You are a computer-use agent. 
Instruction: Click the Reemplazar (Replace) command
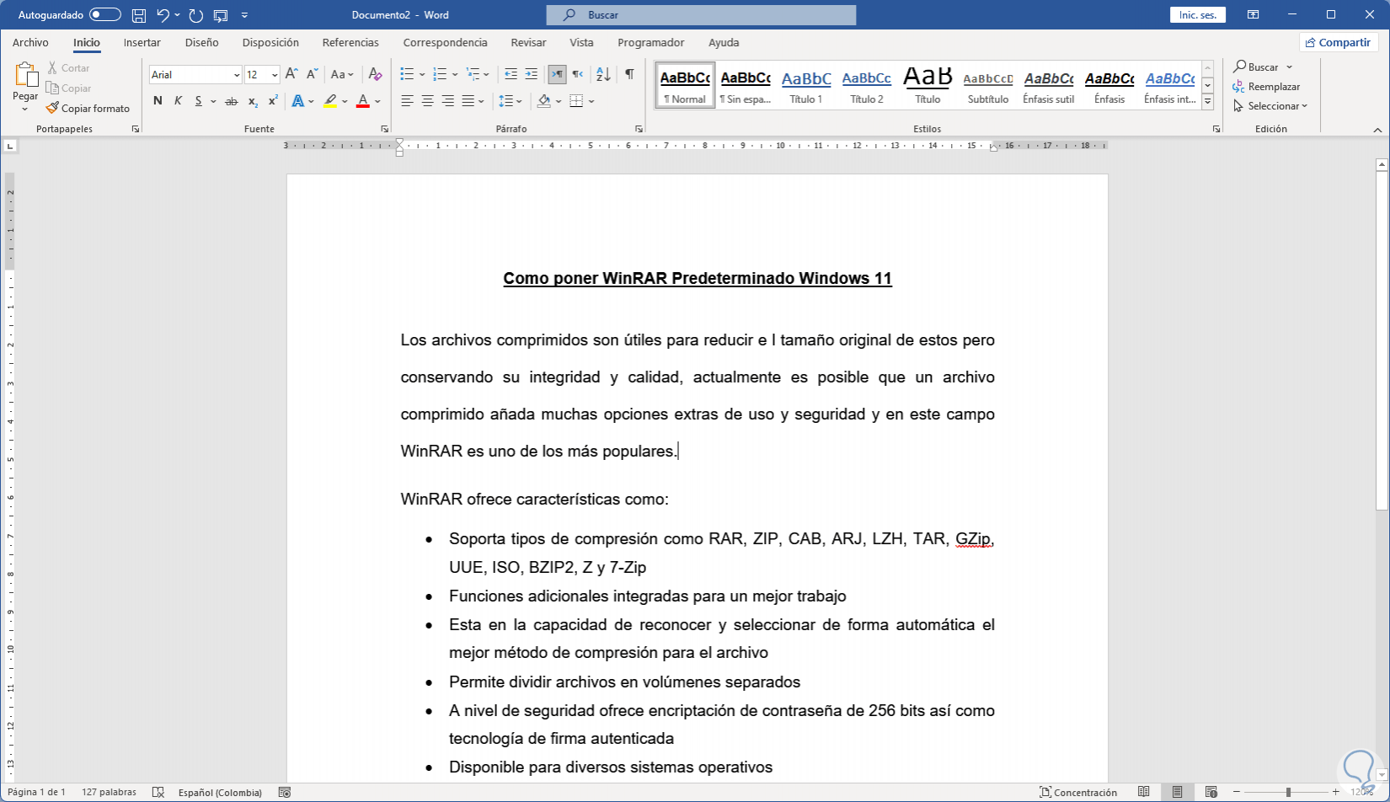click(1266, 87)
